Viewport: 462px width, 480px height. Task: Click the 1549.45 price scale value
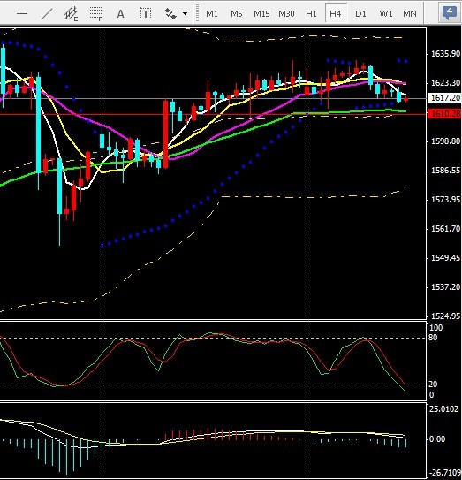(x=445, y=258)
